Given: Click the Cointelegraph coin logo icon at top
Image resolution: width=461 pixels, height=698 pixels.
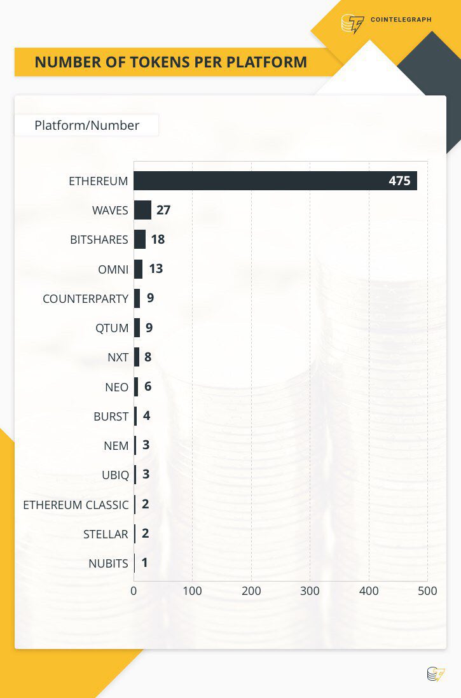Looking at the screenshot, I should 352,24.
